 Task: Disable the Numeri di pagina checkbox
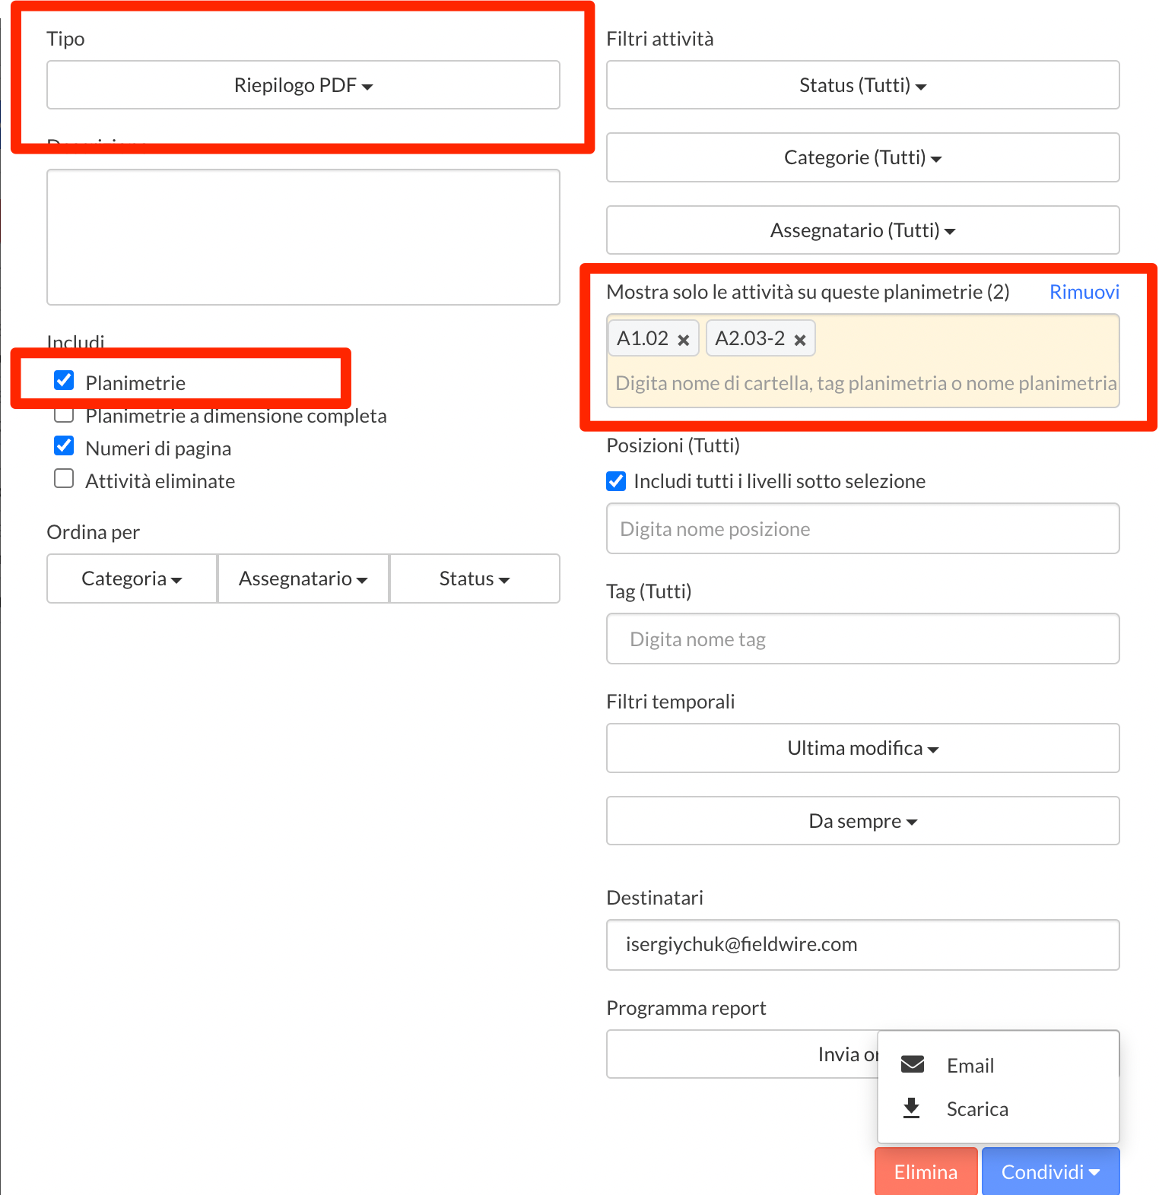(x=65, y=446)
